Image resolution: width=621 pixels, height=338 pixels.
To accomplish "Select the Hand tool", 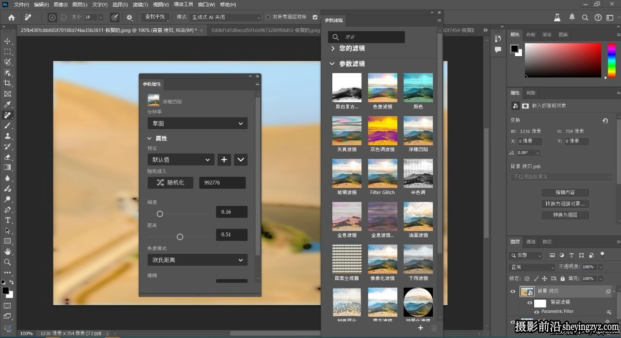I will click(7, 251).
